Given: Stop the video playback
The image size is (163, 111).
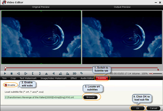Looking at the screenshot, I should pos(11,74).
